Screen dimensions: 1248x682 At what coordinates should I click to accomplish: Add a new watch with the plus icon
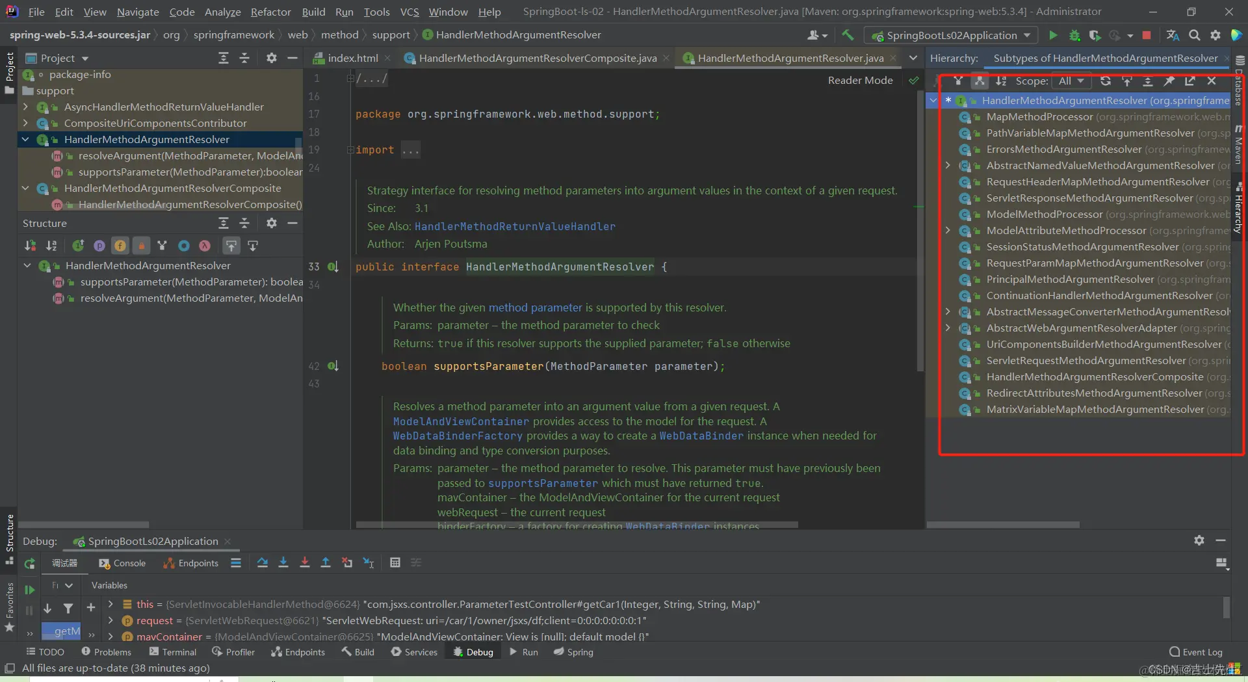pyautogui.click(x=91, y=608)
